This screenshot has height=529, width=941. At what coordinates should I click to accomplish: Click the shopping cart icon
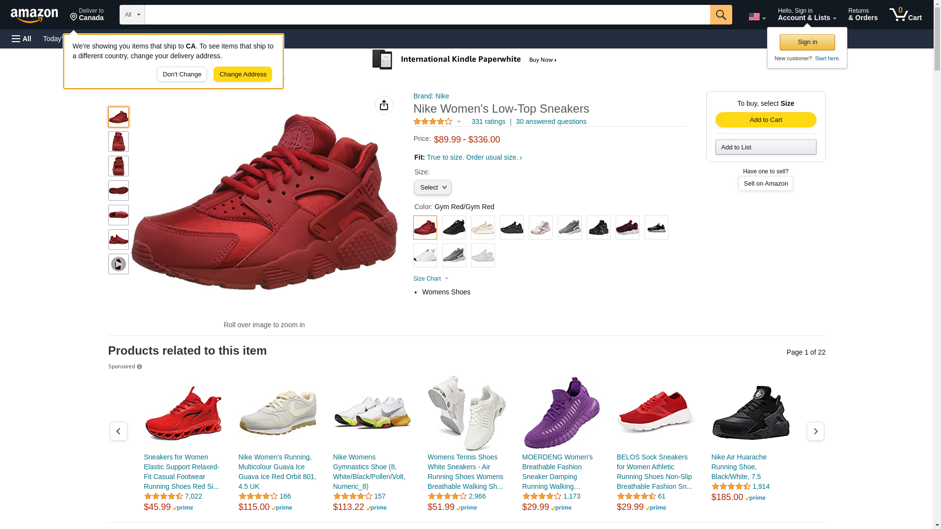(x=905, y=15)
